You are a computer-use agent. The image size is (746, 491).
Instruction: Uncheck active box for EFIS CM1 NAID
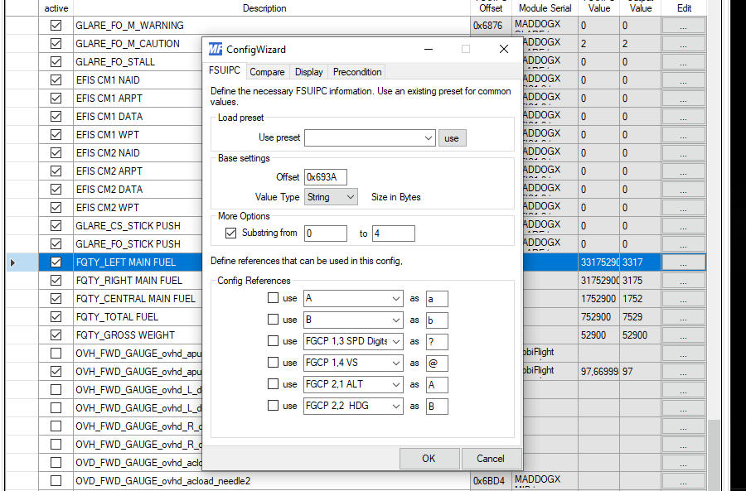coord(56,80)
